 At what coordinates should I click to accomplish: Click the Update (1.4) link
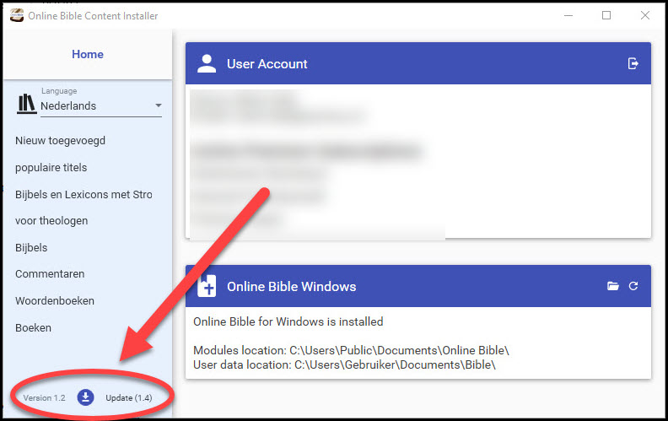[129, 397]
